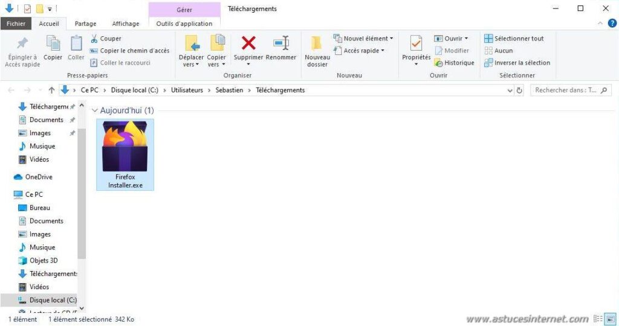The image size is (619, 326).
Task: Open Bureau under Ce PC
Action: coord(34,208)
